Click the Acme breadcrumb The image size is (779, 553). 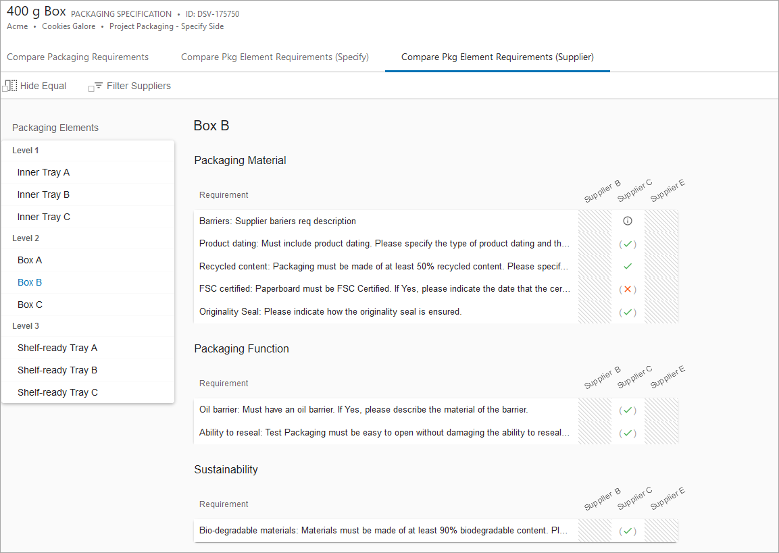(x=18, y=26)
